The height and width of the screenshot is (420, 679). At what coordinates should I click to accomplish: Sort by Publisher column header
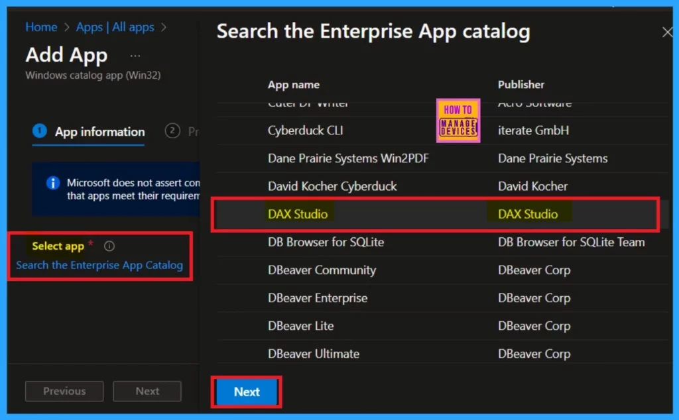521,84
